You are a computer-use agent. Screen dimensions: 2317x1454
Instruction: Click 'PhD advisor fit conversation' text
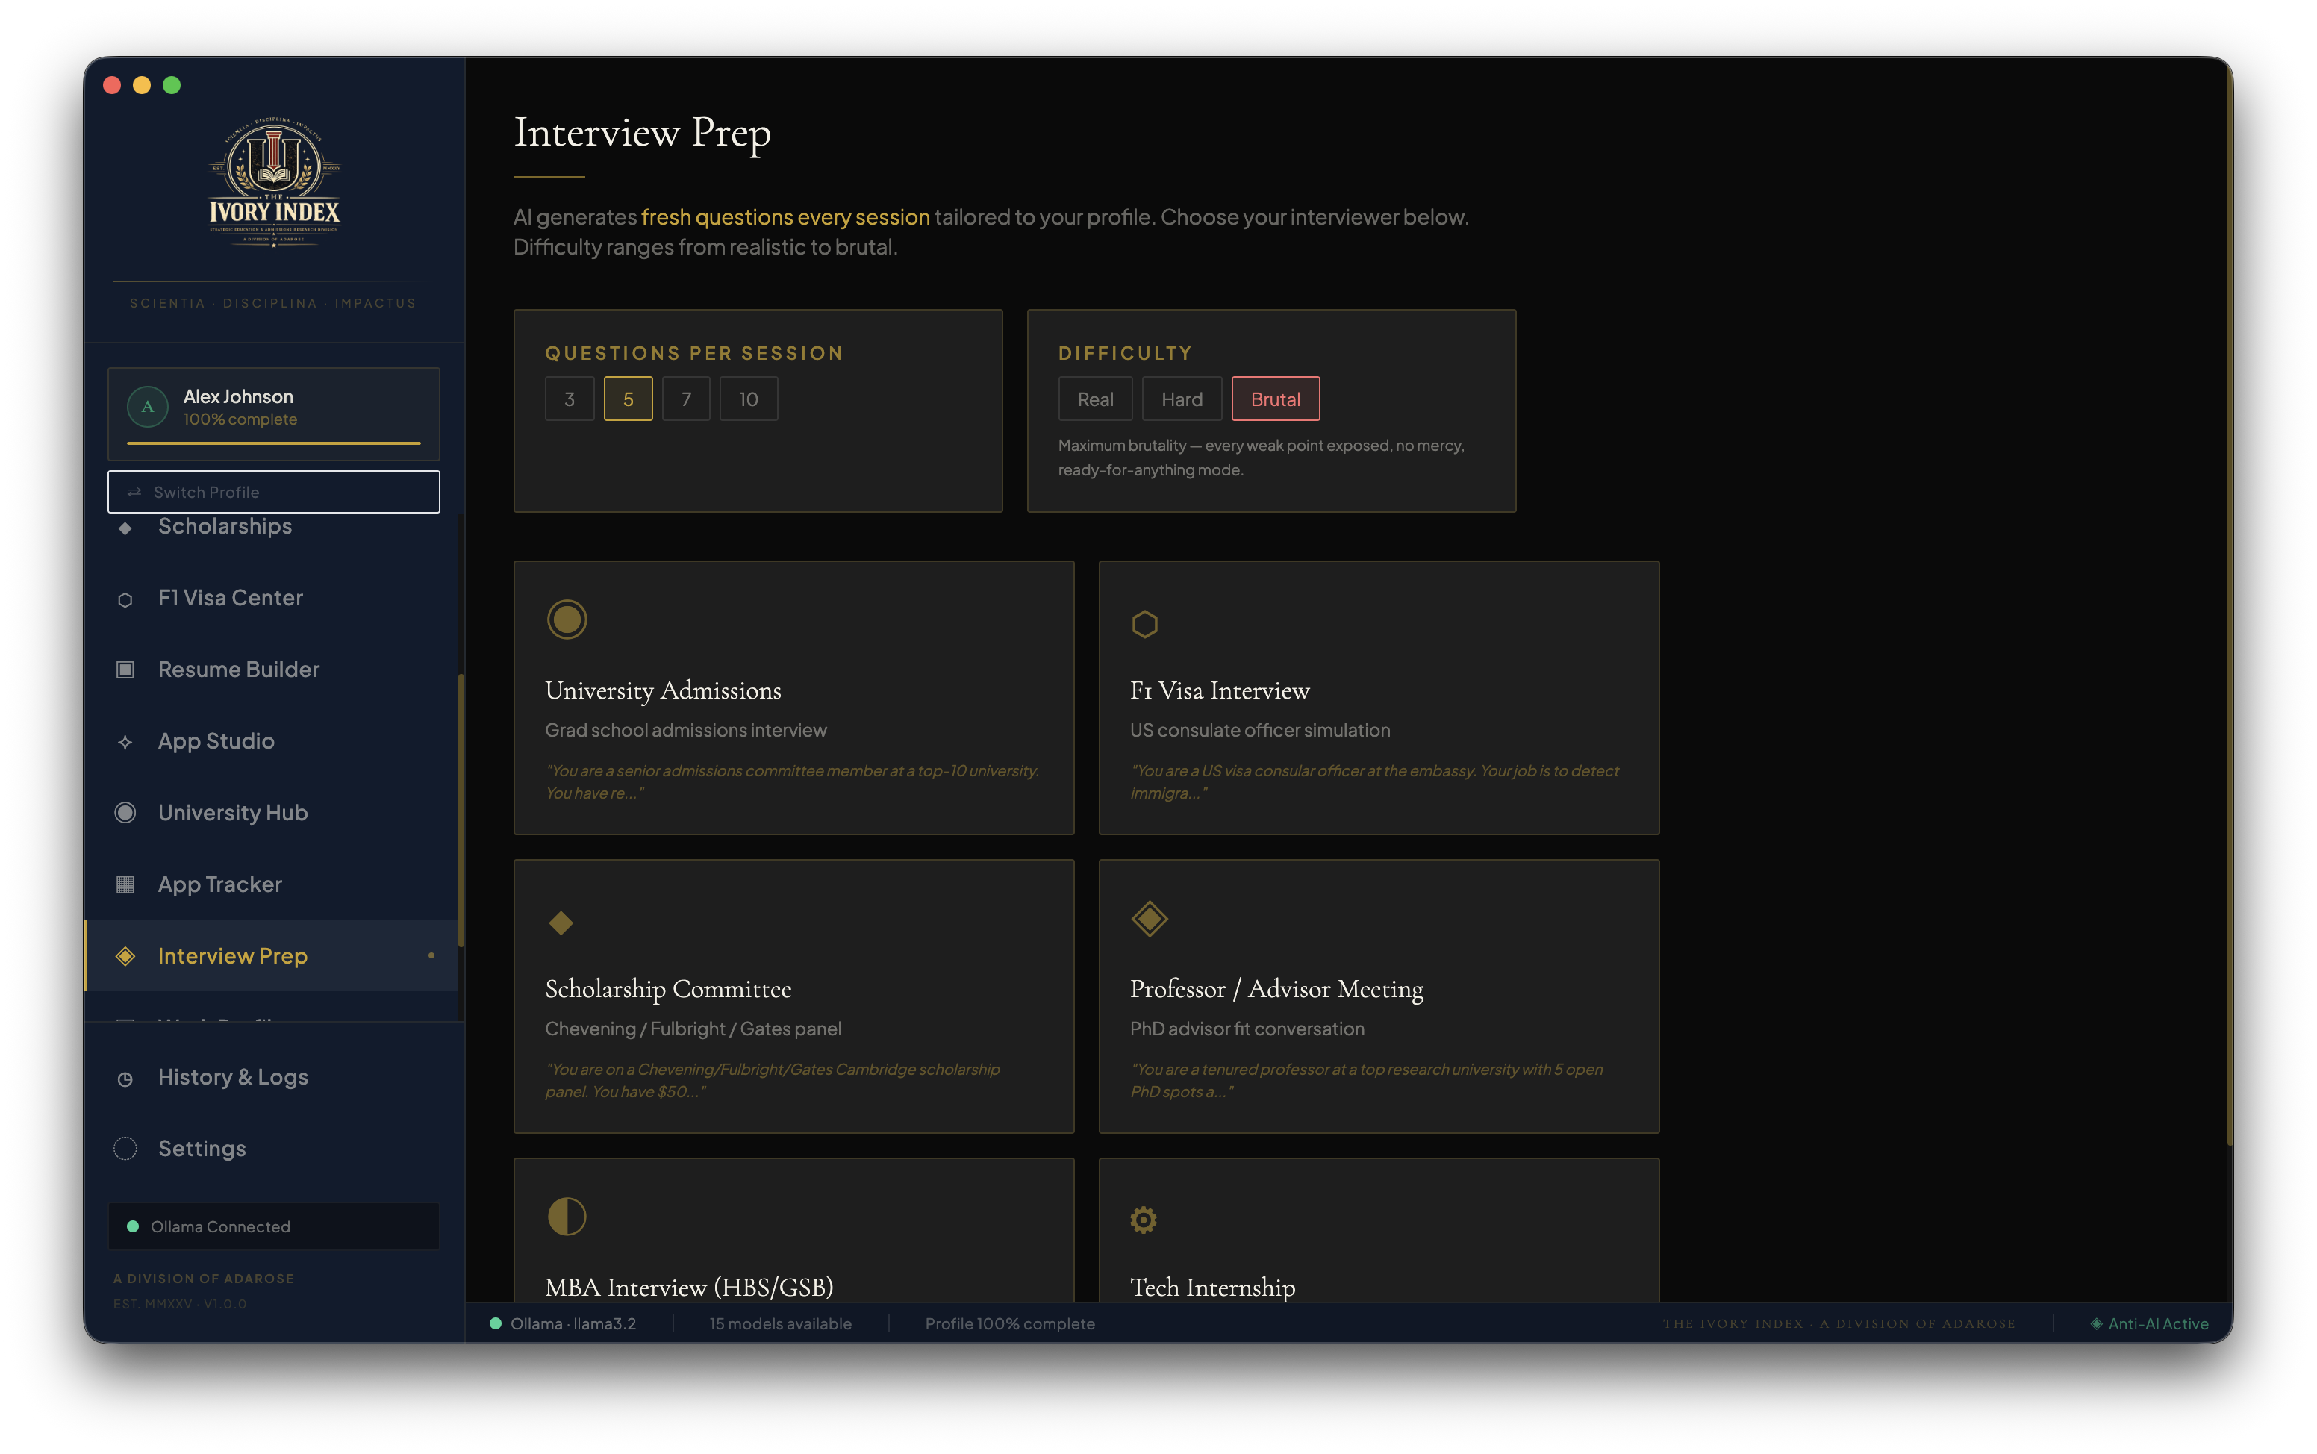tap(1247, 1029)
